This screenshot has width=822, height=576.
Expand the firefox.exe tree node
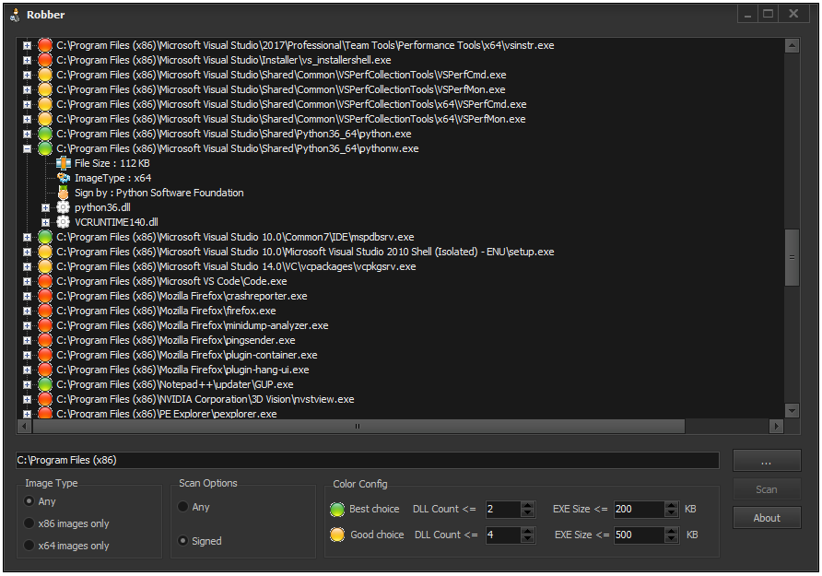click(x=27, y=311)
